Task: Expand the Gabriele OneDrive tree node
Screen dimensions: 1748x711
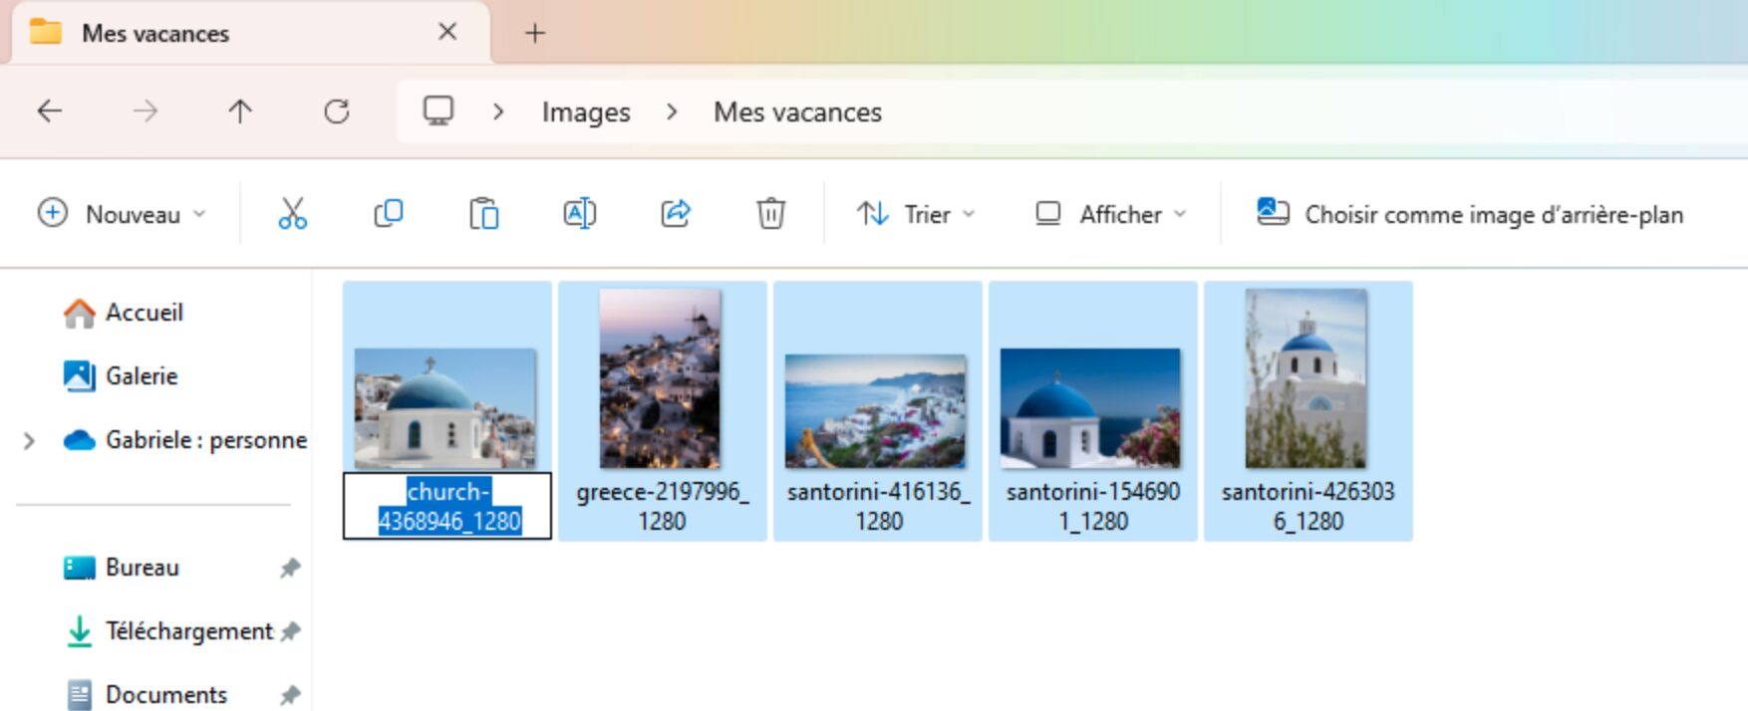Action: coord(29,440)
